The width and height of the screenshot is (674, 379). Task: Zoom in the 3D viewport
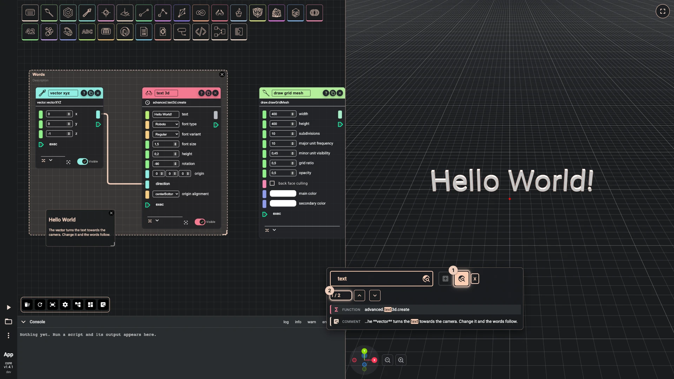[x=401, y=360]
